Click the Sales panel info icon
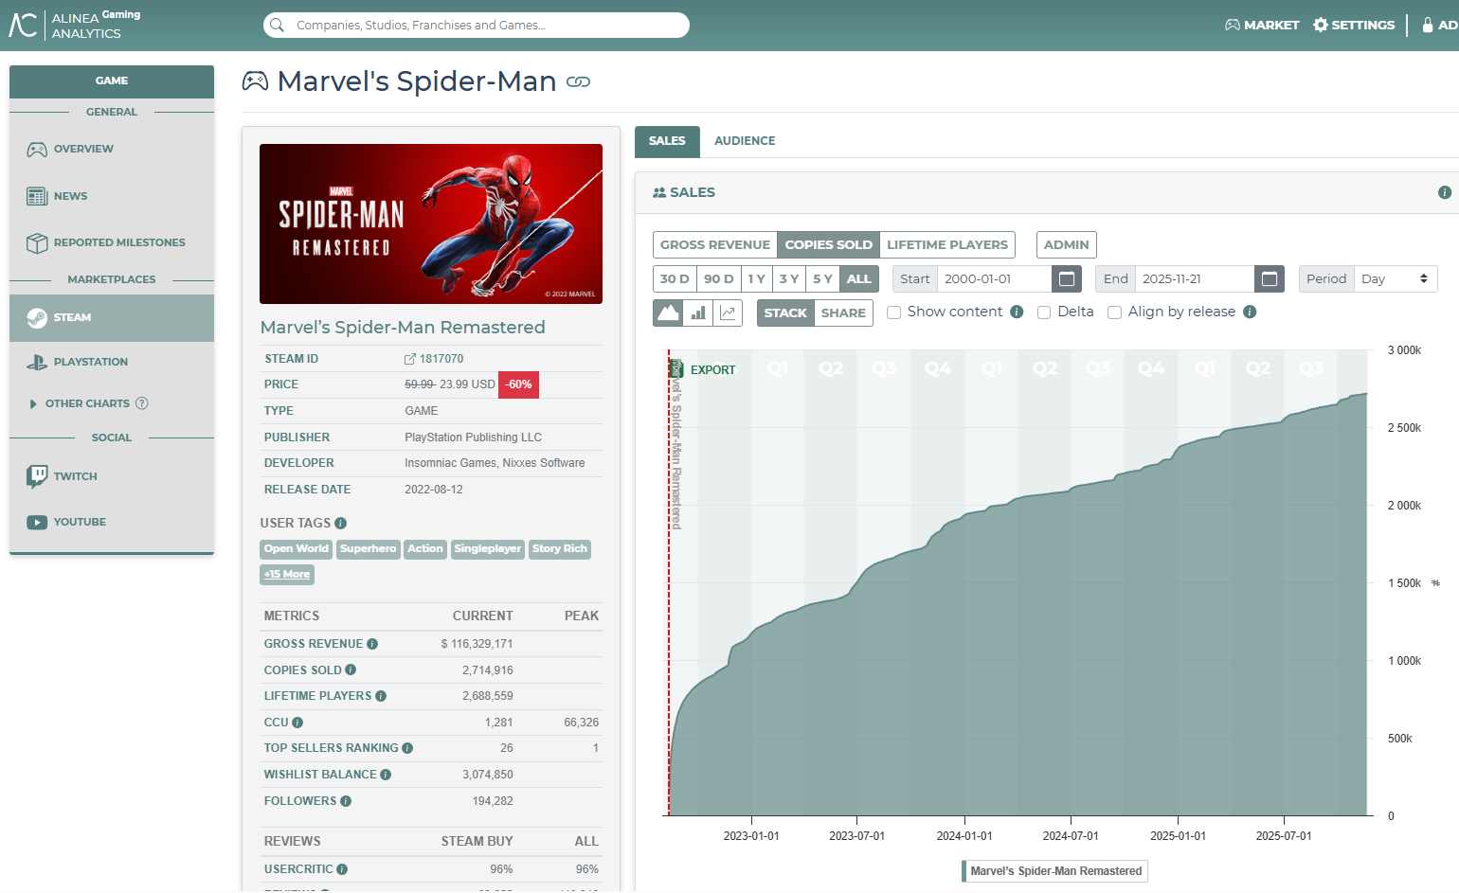The width and height of the screenshot is (1459, 893). pyautogui.click(x=1444, y=191)
